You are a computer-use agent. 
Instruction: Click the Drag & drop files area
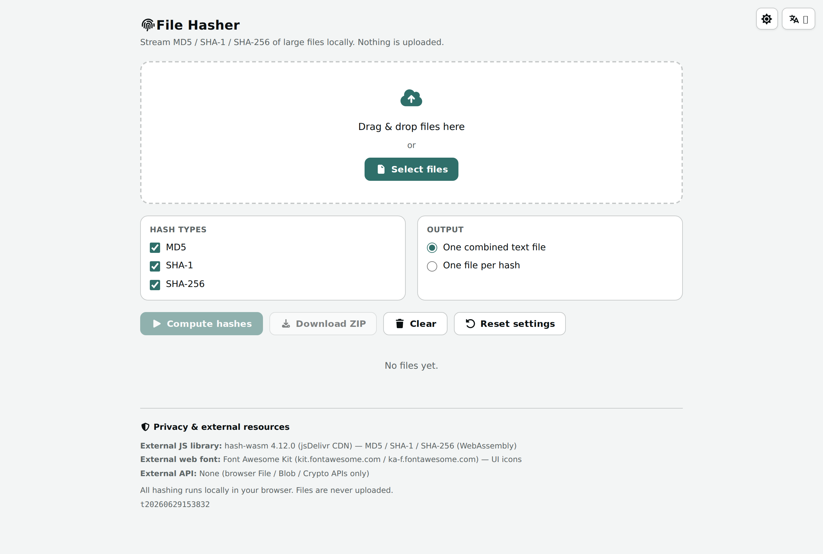coord(411,133)
